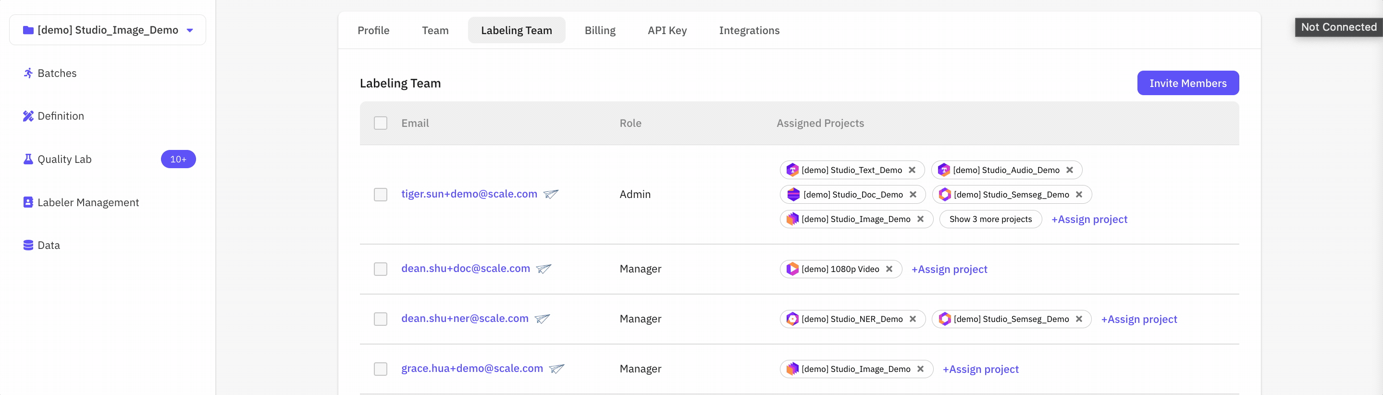Viewport: 1383px width, 395px height.
Task: Click the Batches running-figure icon in sidebar
Action: tap(28, 73)
